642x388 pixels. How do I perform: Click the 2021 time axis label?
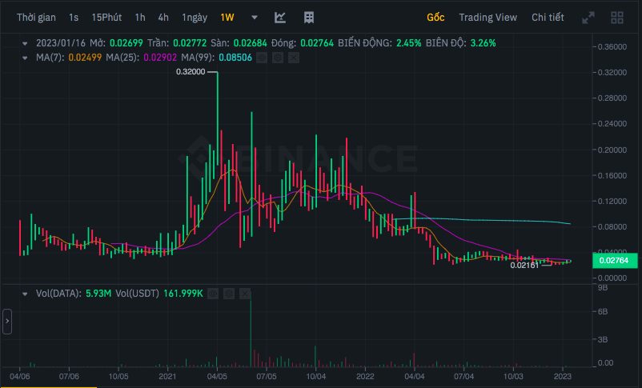pyautogui.click(x=167, y=377)
